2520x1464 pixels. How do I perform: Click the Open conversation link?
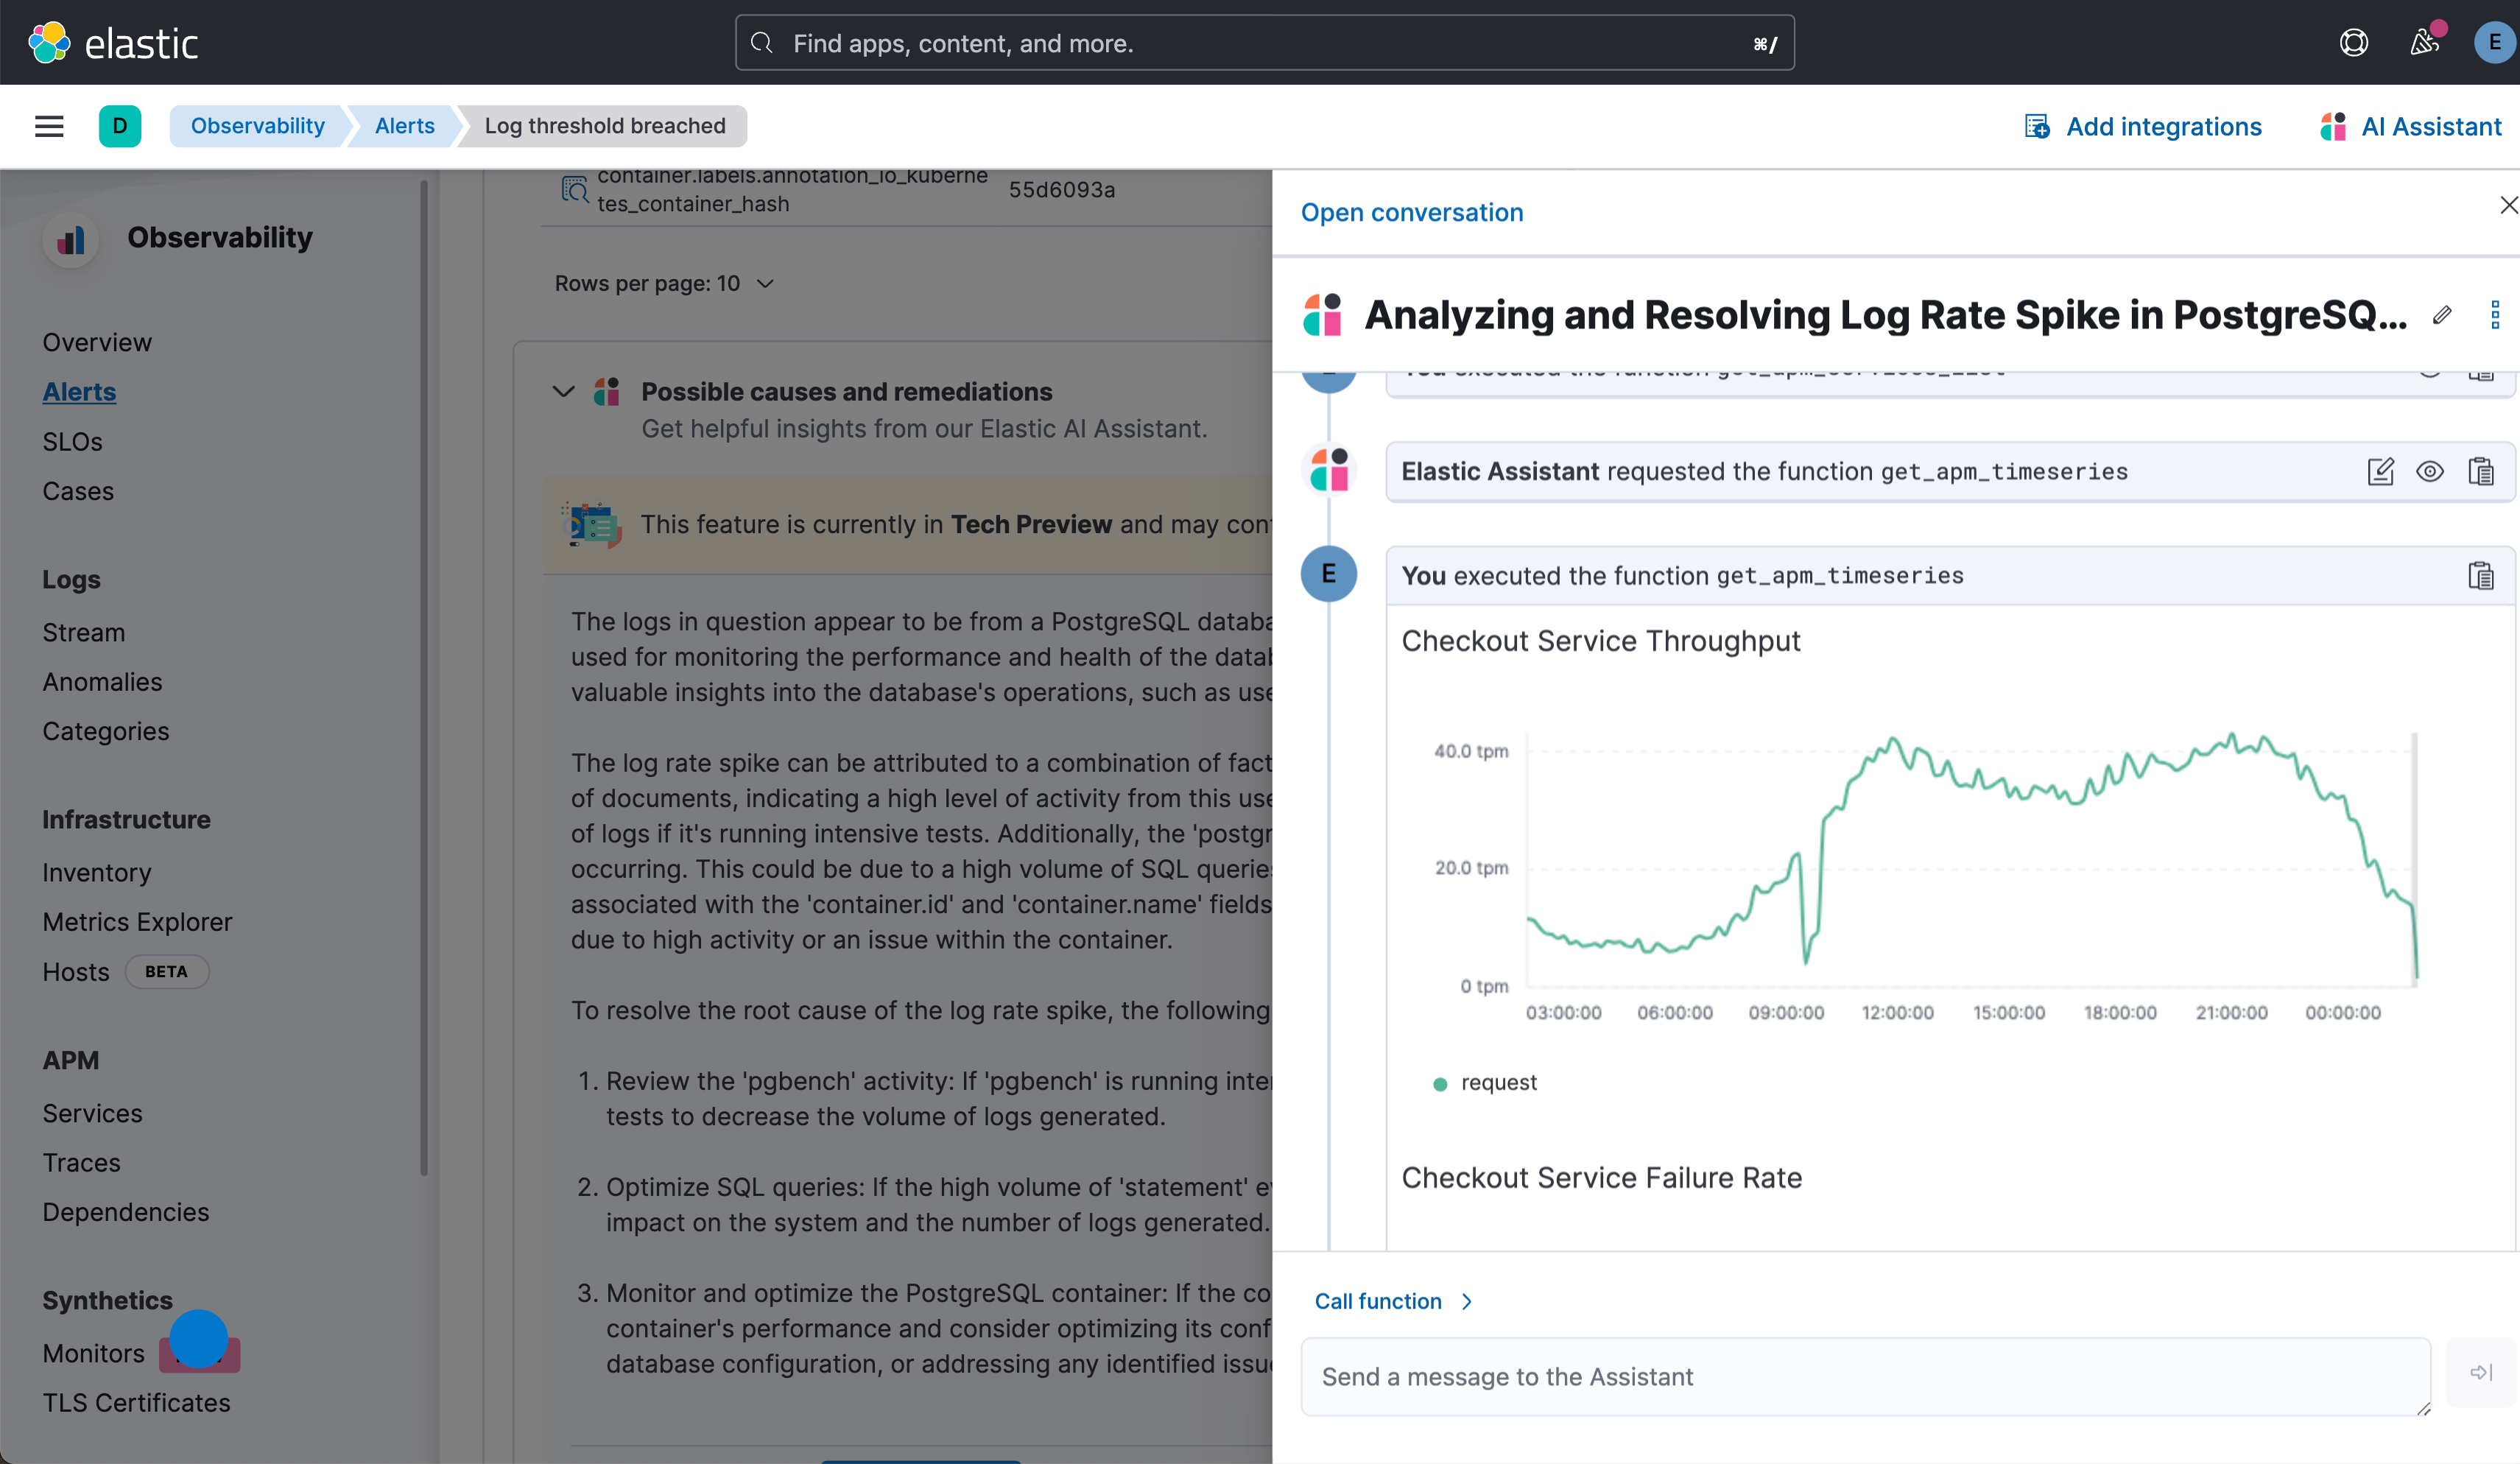point(1411,213)
